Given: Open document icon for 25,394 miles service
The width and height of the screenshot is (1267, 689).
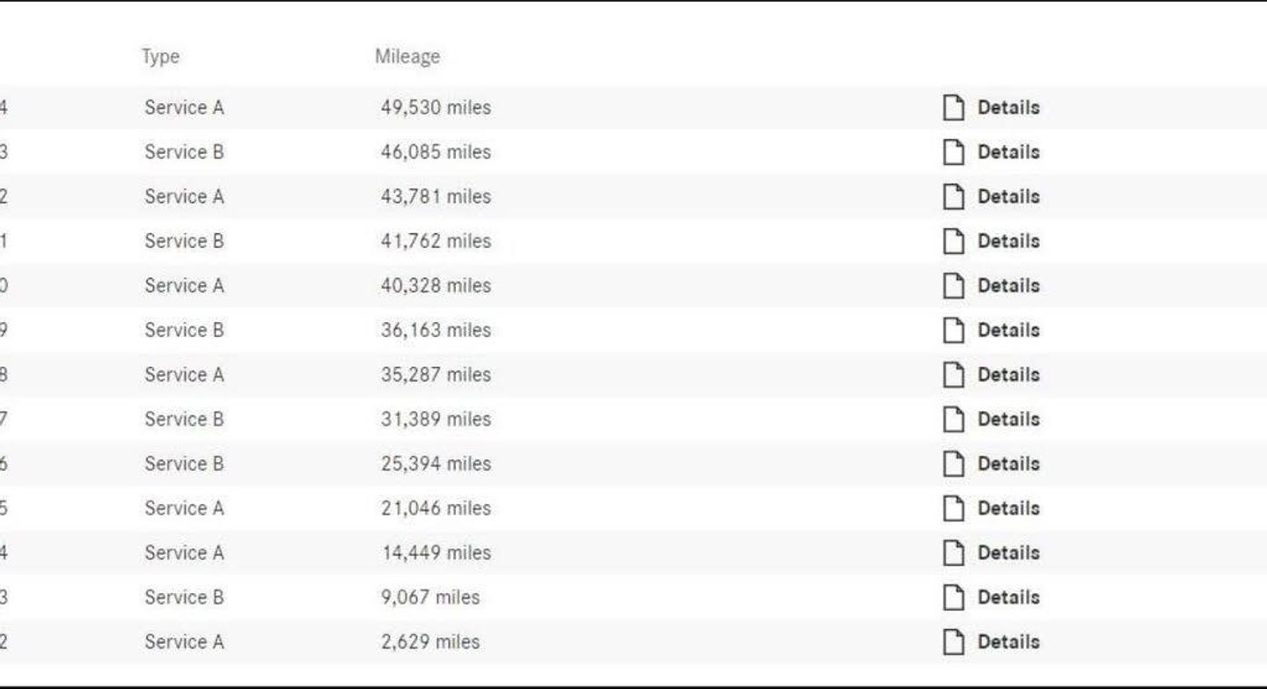Looking at the screenshot, I should coord(954,464).
